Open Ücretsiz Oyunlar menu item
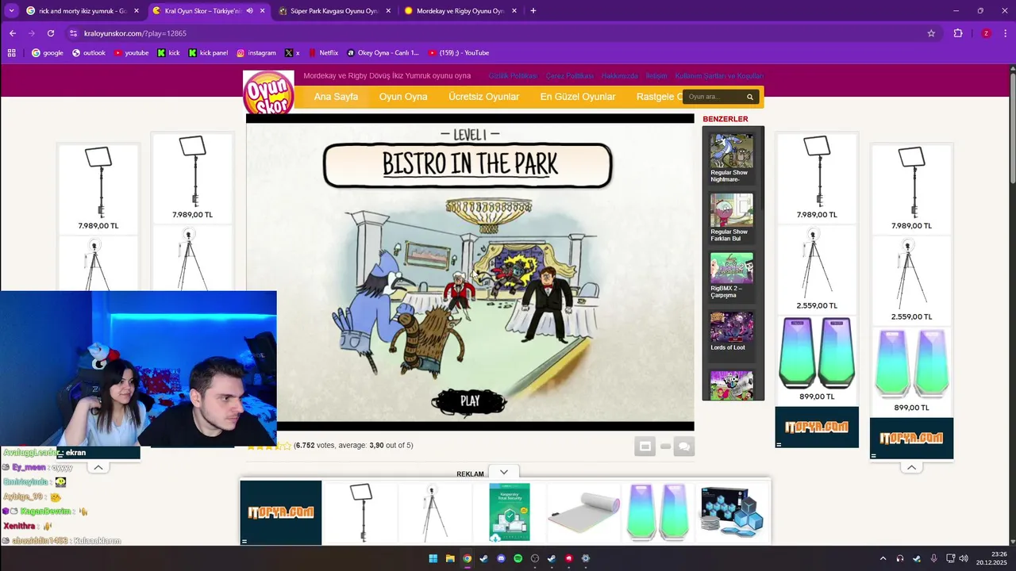 (484, 97)
